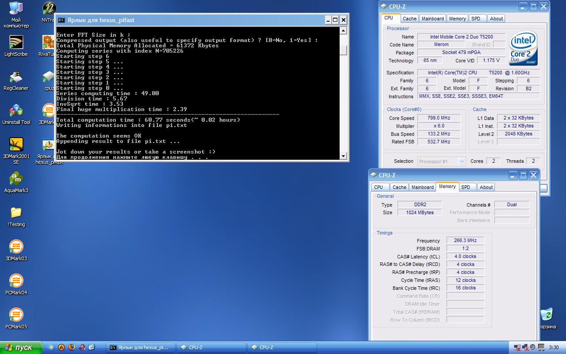The height and width of the screenshot is (354, 566).
Task: Click the blue browser quick launch icon
Action: pos(92,347)
